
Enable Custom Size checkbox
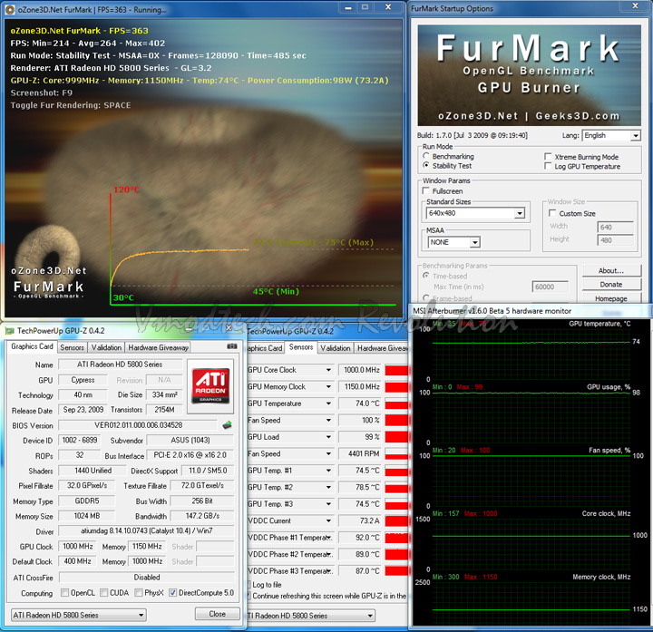click(552, 213)
